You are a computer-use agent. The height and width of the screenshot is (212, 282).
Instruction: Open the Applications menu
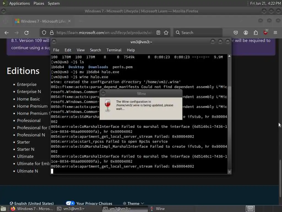pyautogui.click(x=20, y=3)
